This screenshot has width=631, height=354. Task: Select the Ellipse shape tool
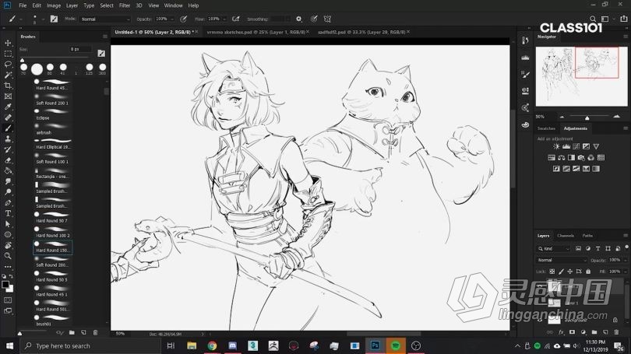(8, 235)
